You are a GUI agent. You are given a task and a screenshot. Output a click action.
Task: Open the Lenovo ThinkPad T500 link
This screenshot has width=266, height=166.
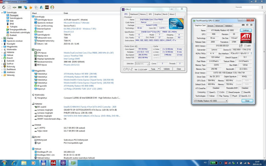(x=73, y=56)
